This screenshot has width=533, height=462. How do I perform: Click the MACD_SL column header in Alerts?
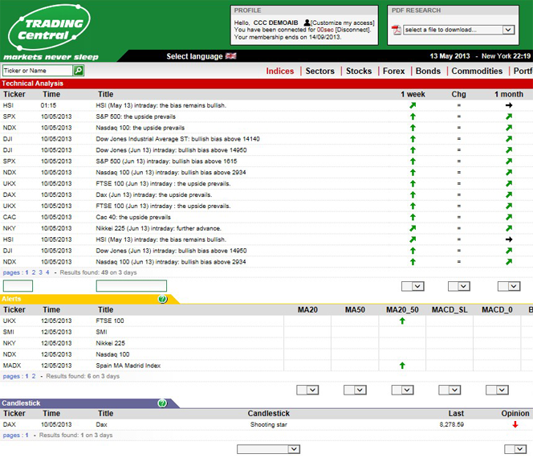[450, 310]
